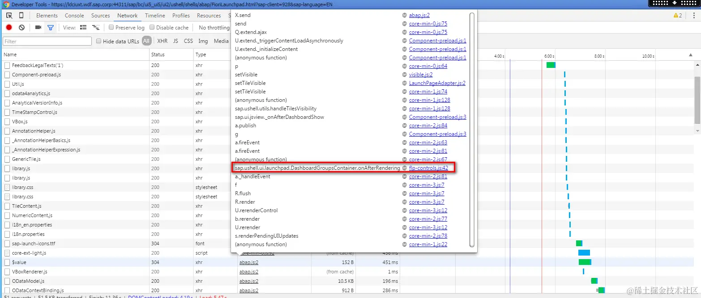Filter requests by CSS type

click(x=188, y=41)
